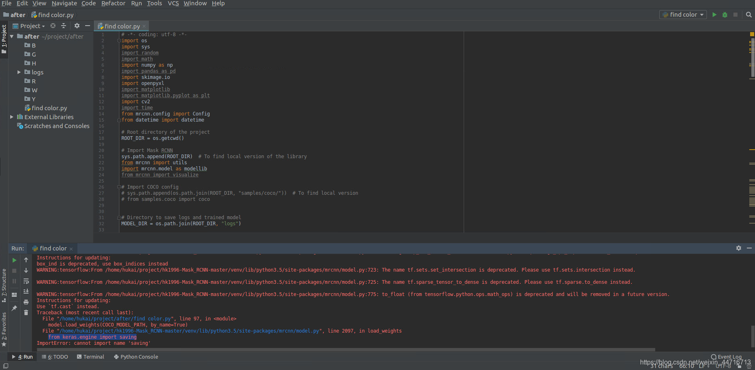Toggle scroll to end in Run console

point(26,292)
